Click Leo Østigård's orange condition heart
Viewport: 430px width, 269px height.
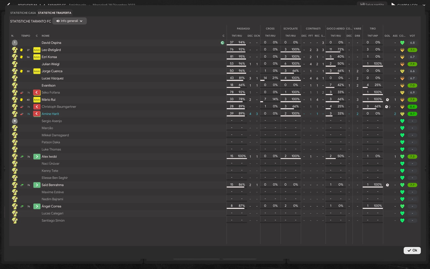(x=402, y=50)
